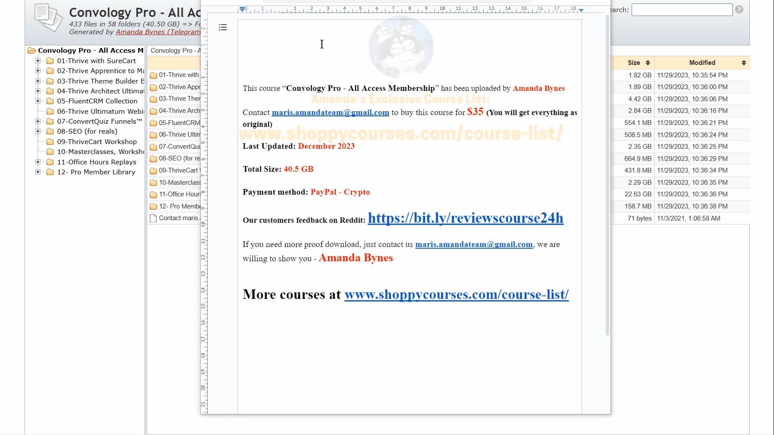Open 11-Office Hours folder in file list

(180, 195)
